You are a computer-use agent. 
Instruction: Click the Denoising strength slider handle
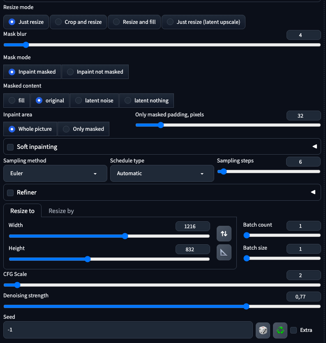coord(246,306)
